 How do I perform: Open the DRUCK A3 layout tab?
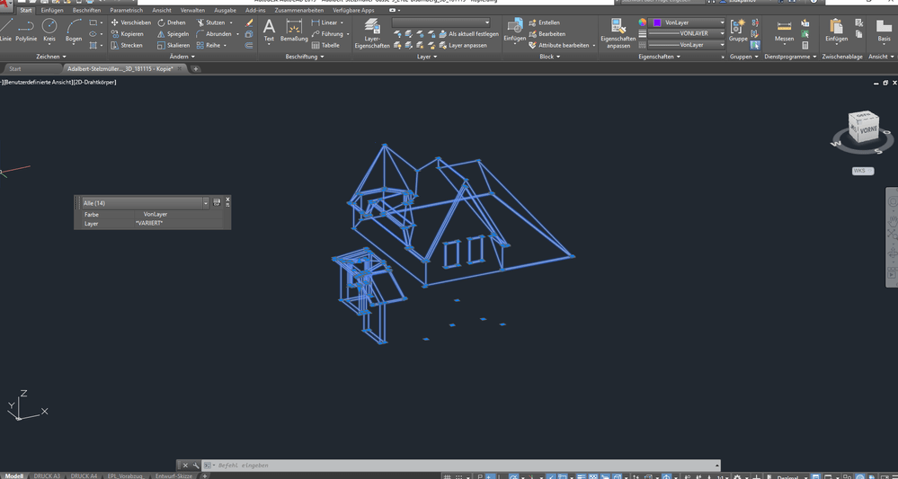point(48,475)
